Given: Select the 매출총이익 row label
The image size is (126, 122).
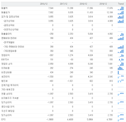Looking at the screenshot, I should click(x=6, y=34).
